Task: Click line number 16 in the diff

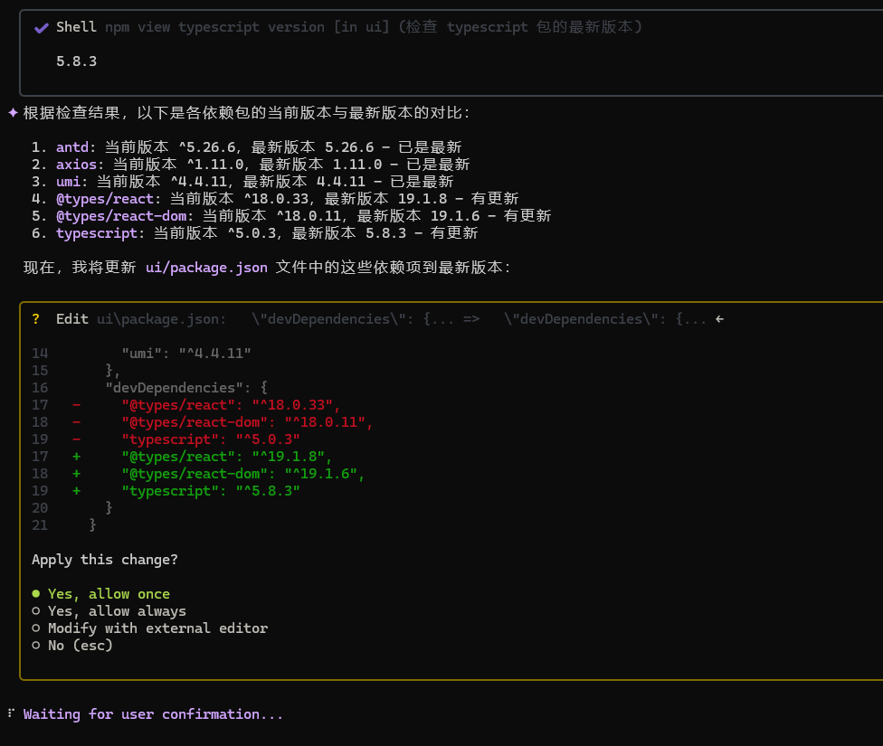Action: click(x=40, y=387)
